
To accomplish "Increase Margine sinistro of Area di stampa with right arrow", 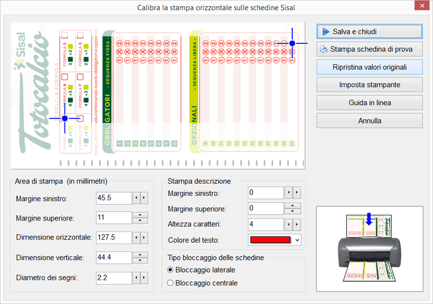I will pos(144,199).
